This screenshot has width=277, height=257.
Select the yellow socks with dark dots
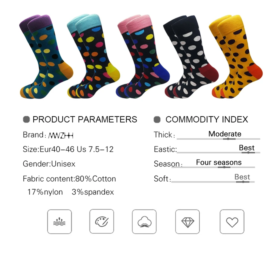point(236,57)
